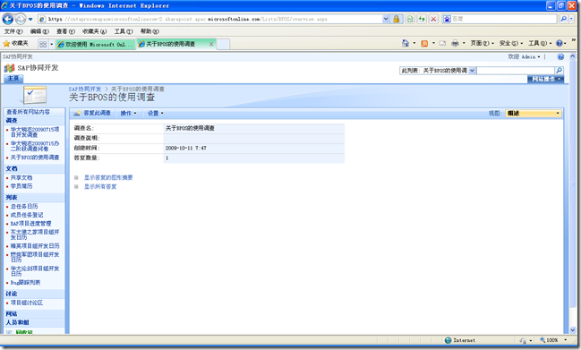Open Bug跟踪列表 sidebar link

25,283
